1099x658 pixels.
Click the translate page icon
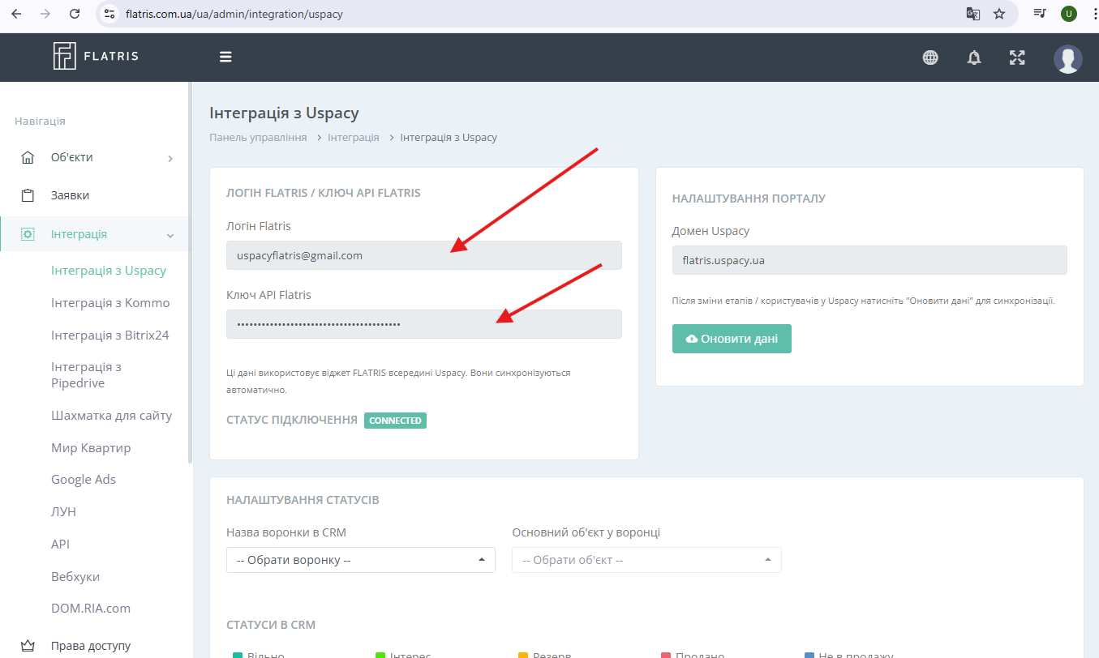click(x=972, y=14)
